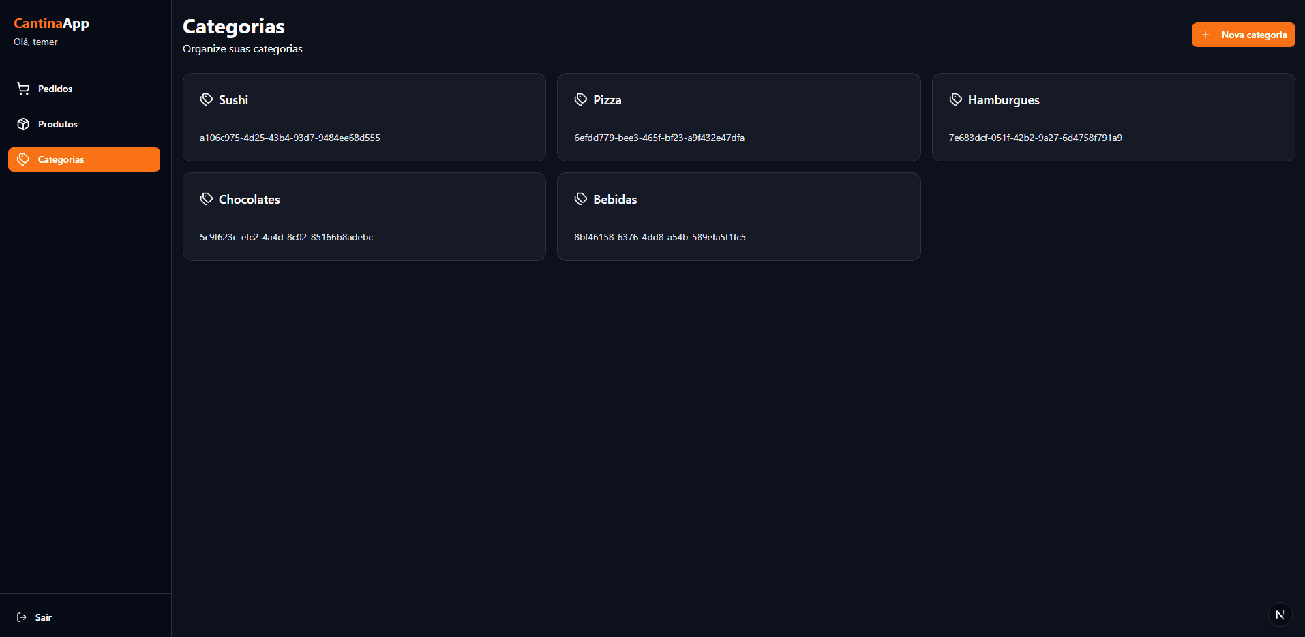Viewport: 1305px width, 637px height.
Task: Click Sair to log out
Action: (x=44, y=617)
